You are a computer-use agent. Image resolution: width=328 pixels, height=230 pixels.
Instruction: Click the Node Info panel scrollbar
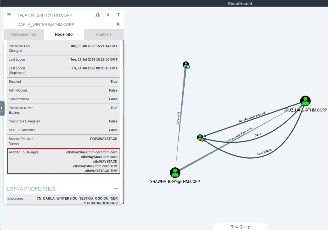coord(123,90)
